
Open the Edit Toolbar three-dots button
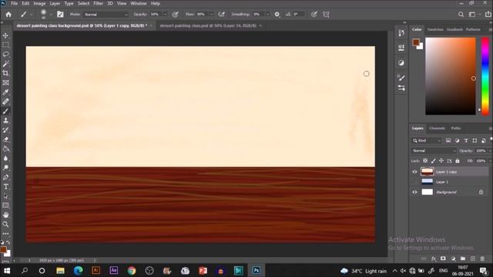tap(5, 234)
